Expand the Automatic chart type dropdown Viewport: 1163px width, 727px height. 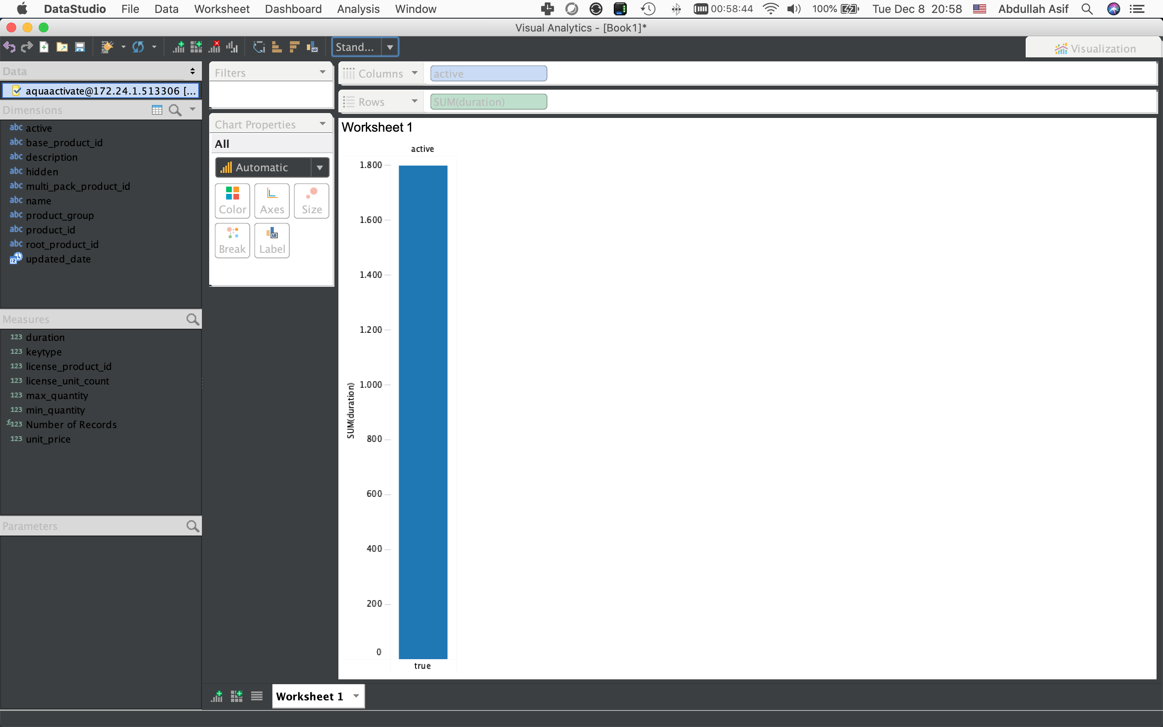click(x=319, y=167)
